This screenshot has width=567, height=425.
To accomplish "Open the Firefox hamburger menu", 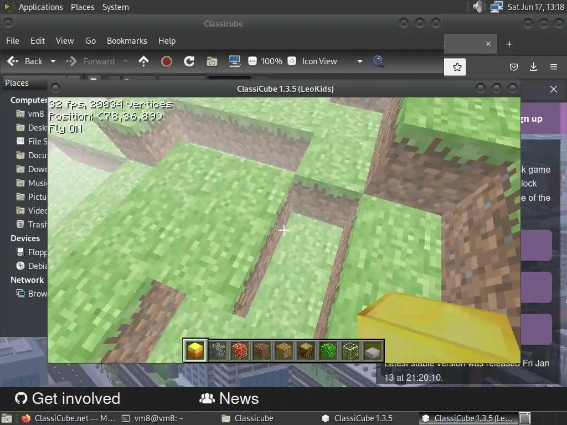I will click(553, 67).
